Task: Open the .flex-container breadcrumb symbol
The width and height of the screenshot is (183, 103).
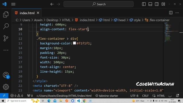Action: pos(157,20)
